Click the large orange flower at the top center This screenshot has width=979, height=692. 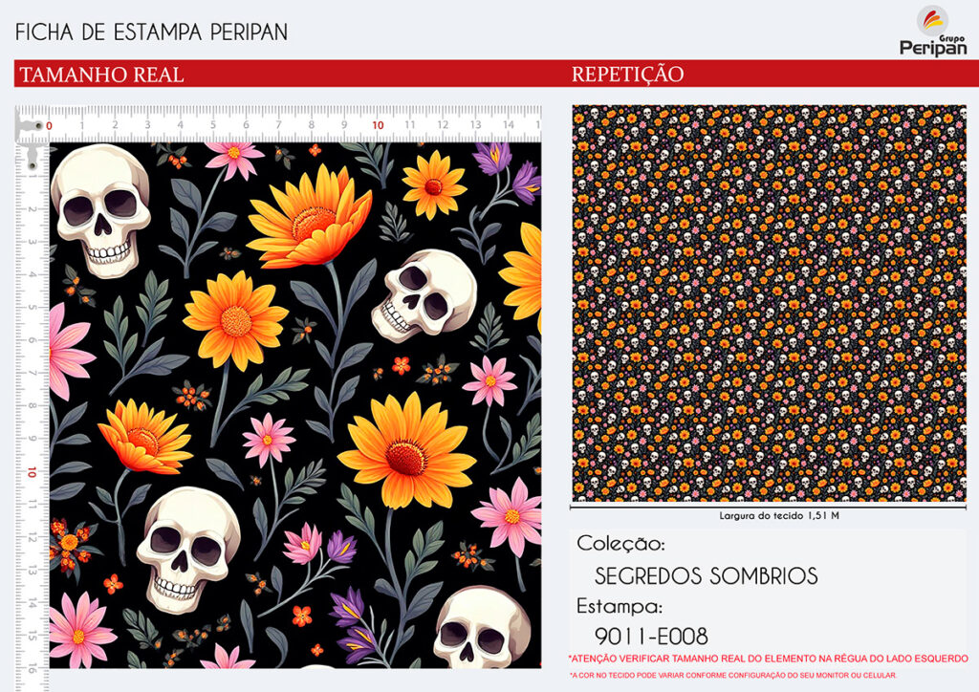(311, 217)
